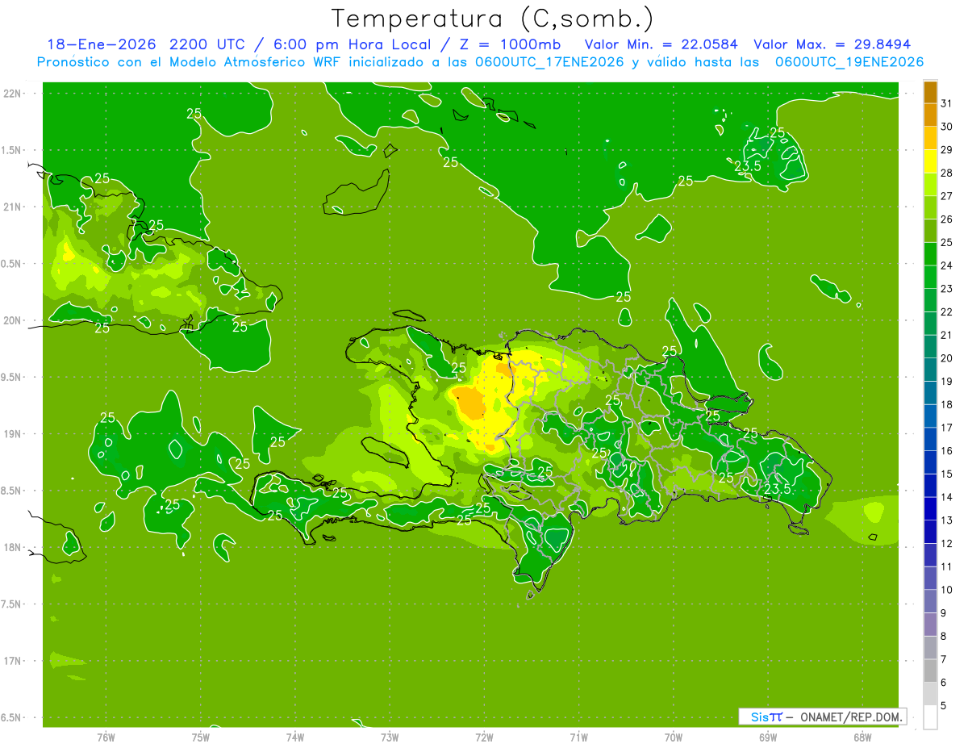
Task: Click the "76W" longitude axis label
Action: pyautogui.click(x=106, y=737)
